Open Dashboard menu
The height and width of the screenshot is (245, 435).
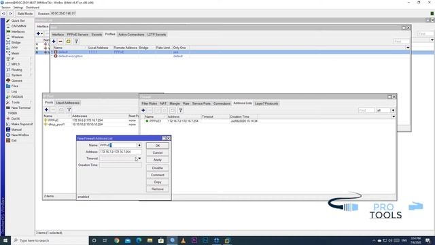(33, 7)
